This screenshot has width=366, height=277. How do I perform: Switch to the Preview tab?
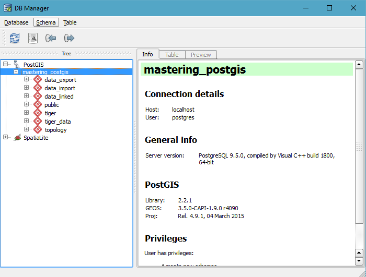201,55
